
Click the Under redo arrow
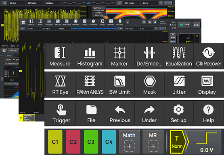tap(149, 113)
